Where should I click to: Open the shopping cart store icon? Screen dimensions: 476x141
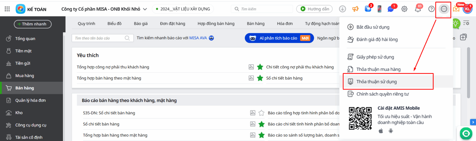click(368, 9)
